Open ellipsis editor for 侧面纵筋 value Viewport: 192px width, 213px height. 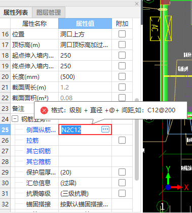(x=105, y=130)
